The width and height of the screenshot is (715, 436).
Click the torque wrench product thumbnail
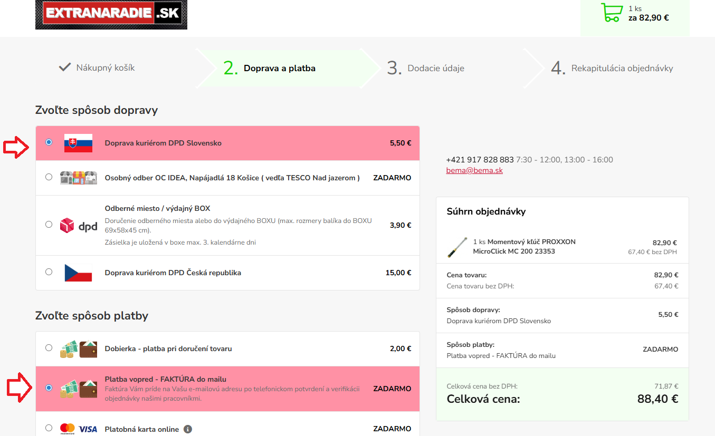pos(457,247)
